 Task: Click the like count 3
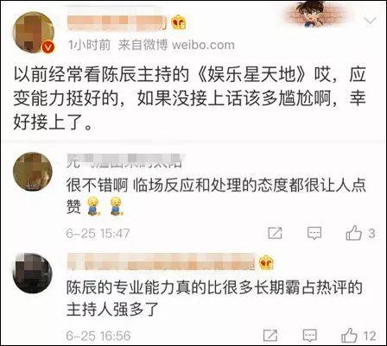click(371, 233)
